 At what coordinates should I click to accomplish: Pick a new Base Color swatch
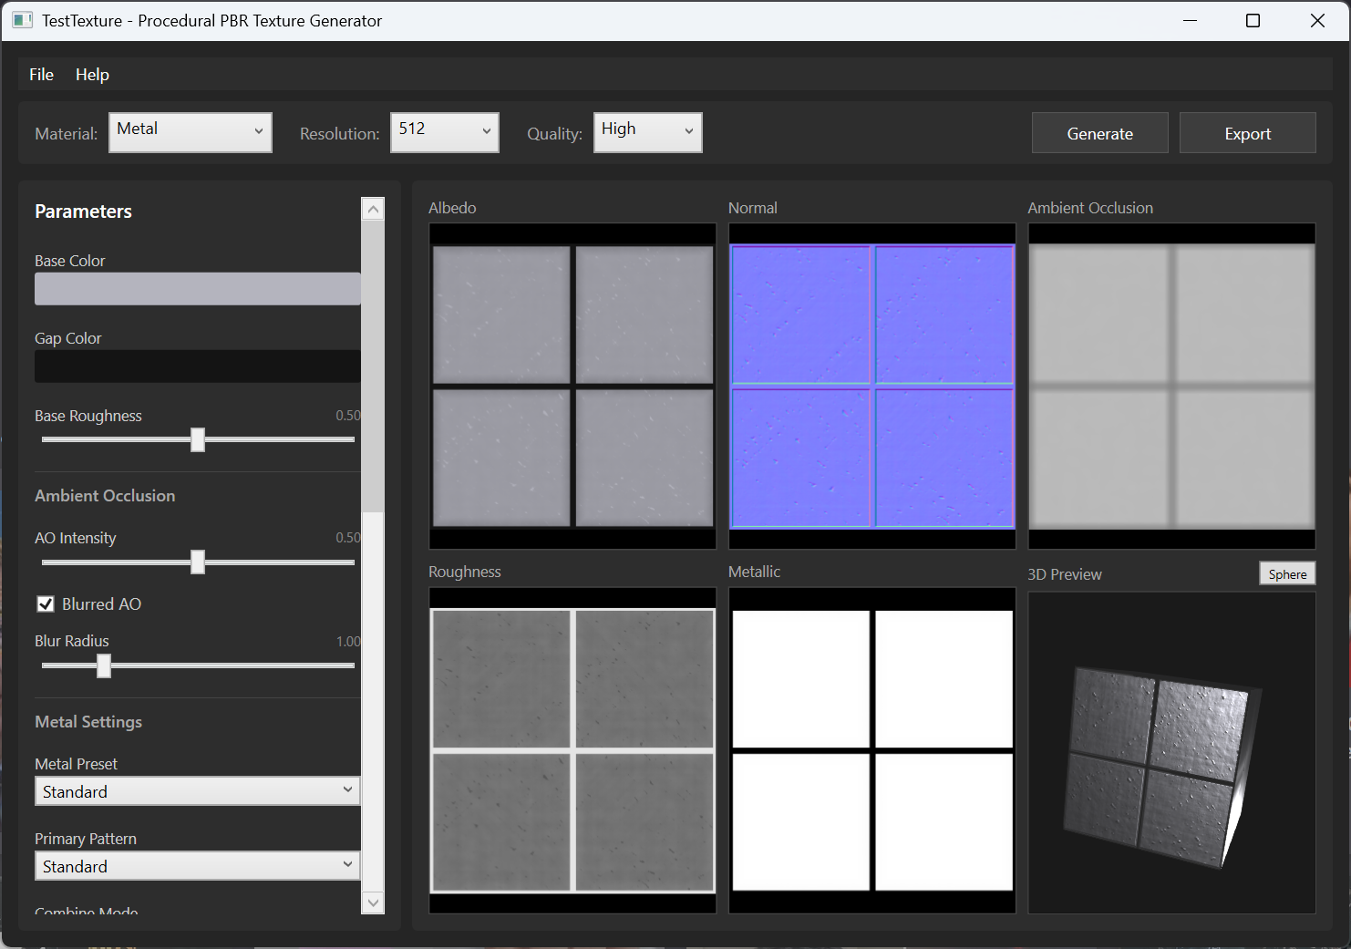pyautogui.click(x=198, y=289)
